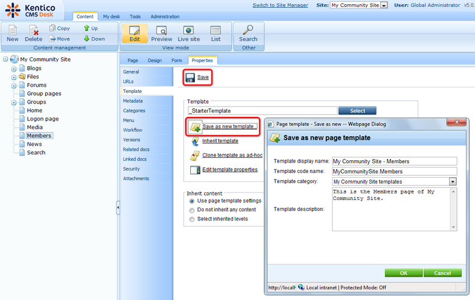Open the Template category dropdown
This screenshot has height=300, width=475.
[453, 182]
